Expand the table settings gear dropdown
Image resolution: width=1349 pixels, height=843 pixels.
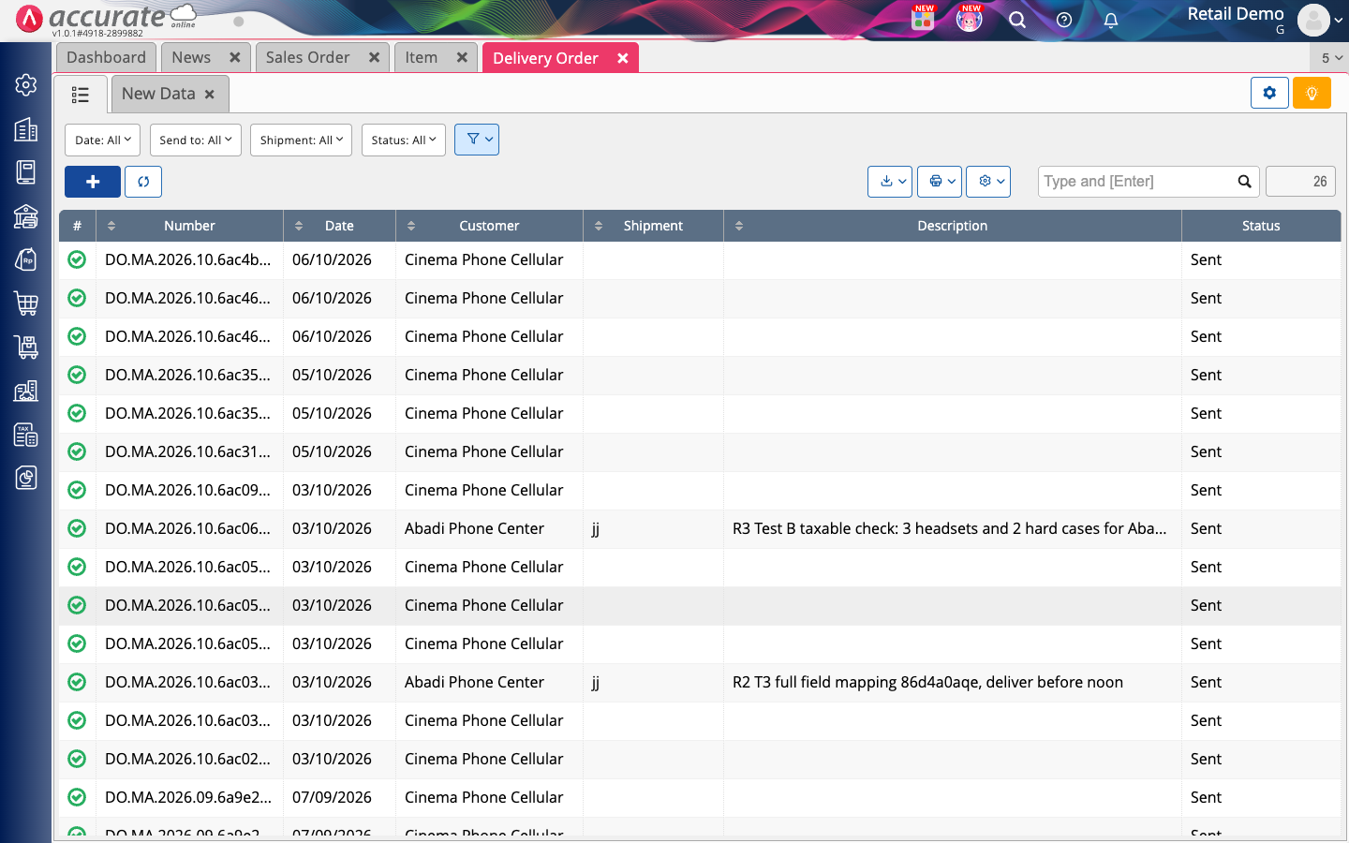pyautogui.click(x=988, y=182)
